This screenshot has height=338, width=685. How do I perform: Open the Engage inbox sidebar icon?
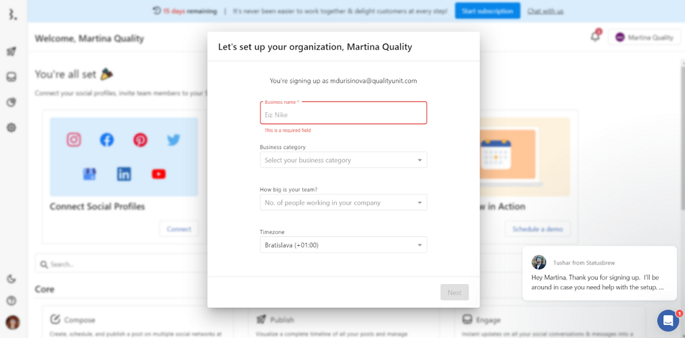[12, 77]
